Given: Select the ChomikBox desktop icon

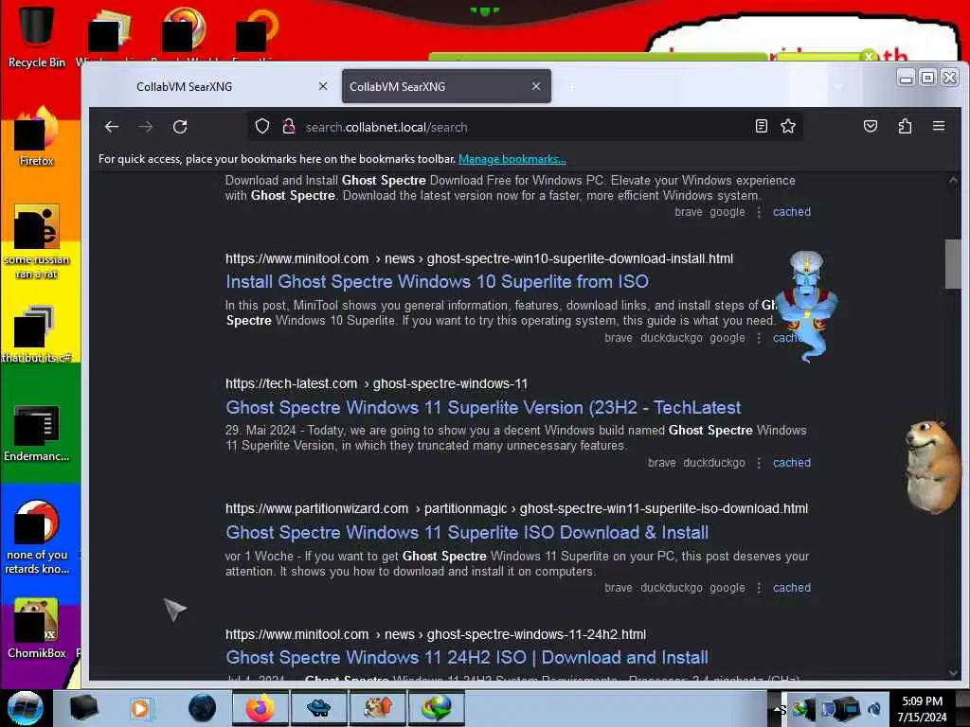Looking at the screenshot, I should coord(36,629).
